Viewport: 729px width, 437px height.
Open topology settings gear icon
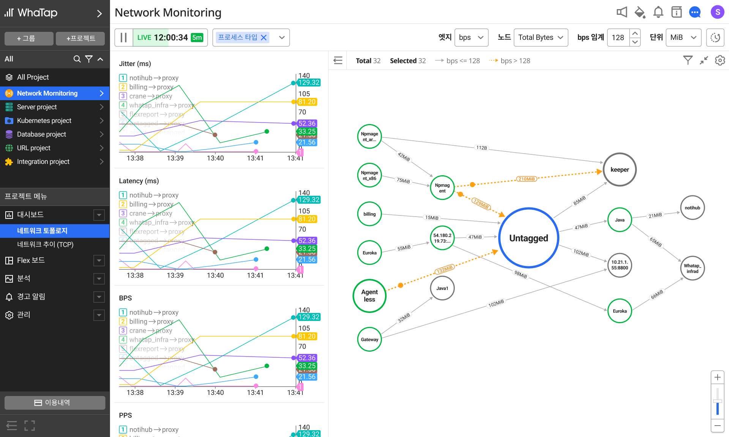720,60
